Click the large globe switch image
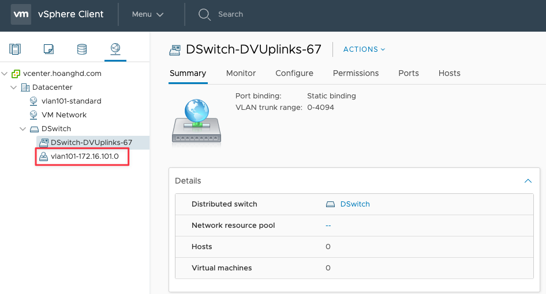546x294 pixels. 197,121
